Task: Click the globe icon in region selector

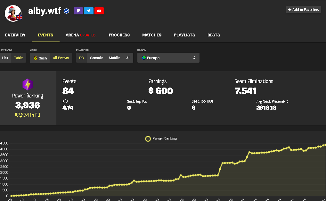Action: click(144, 58)
